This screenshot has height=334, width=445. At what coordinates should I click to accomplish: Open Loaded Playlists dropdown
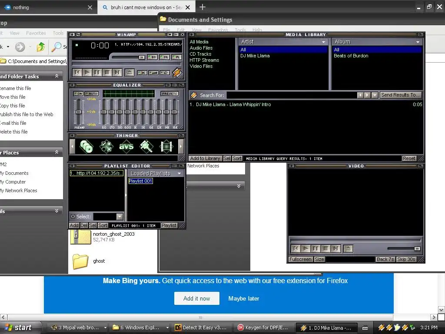tap(179, 173)
